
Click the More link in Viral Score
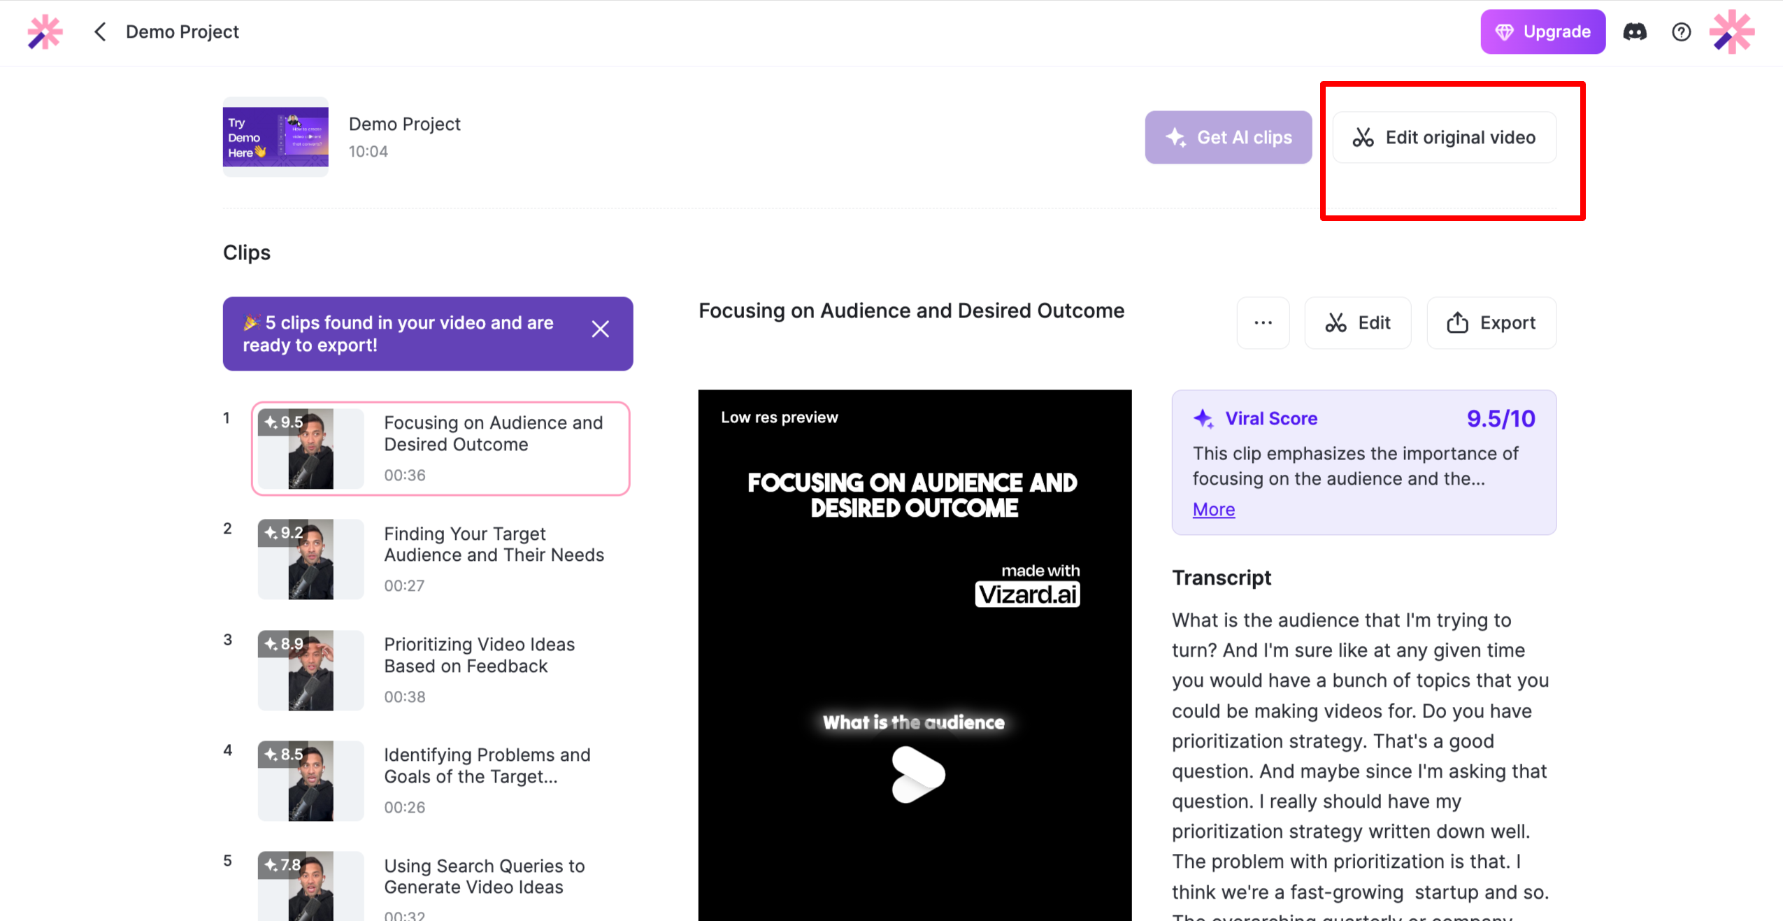pyautogui.click(x=1214, y=509)
